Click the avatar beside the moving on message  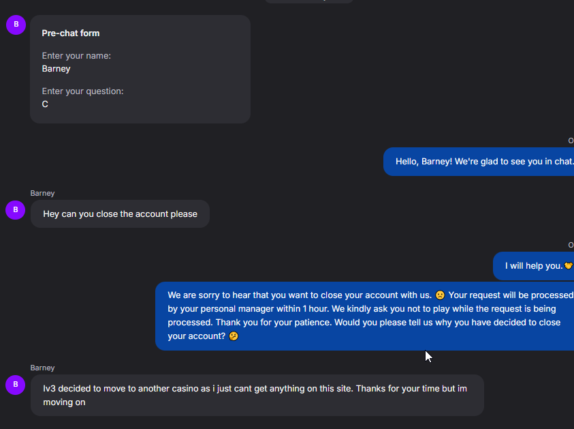tap(16, 385)
